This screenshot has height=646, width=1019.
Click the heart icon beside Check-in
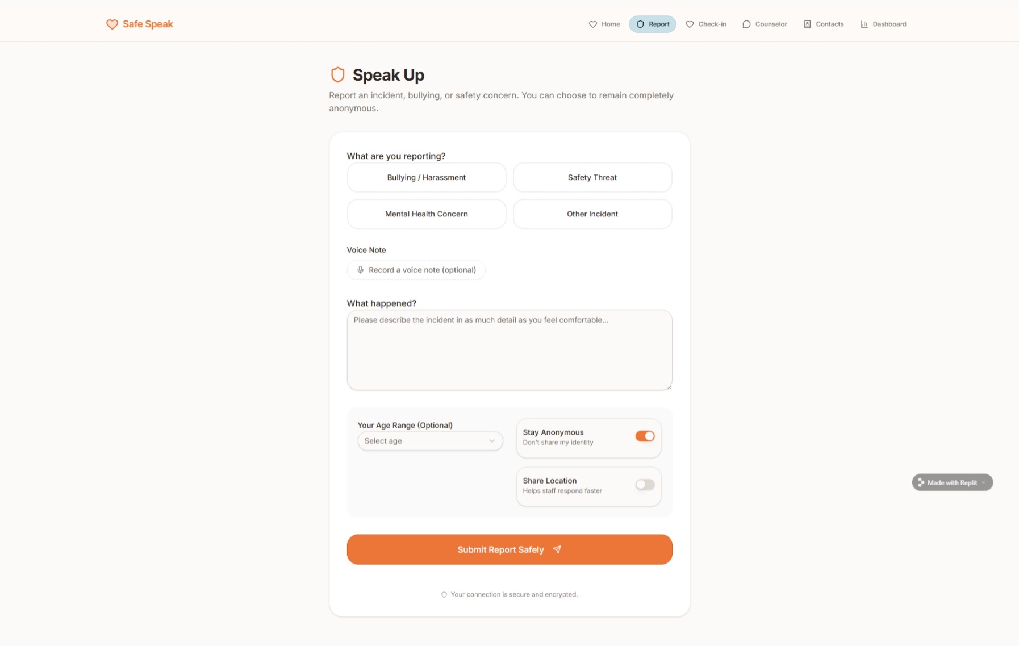[x=689, y=24]
